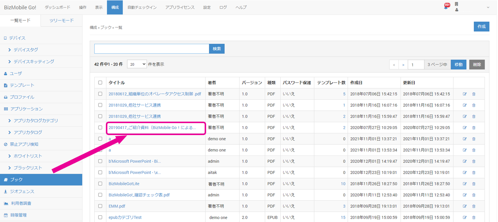This screenshot has width=498, height=222.
Task: Go to the next page arrow
Action: pos(403,65)
